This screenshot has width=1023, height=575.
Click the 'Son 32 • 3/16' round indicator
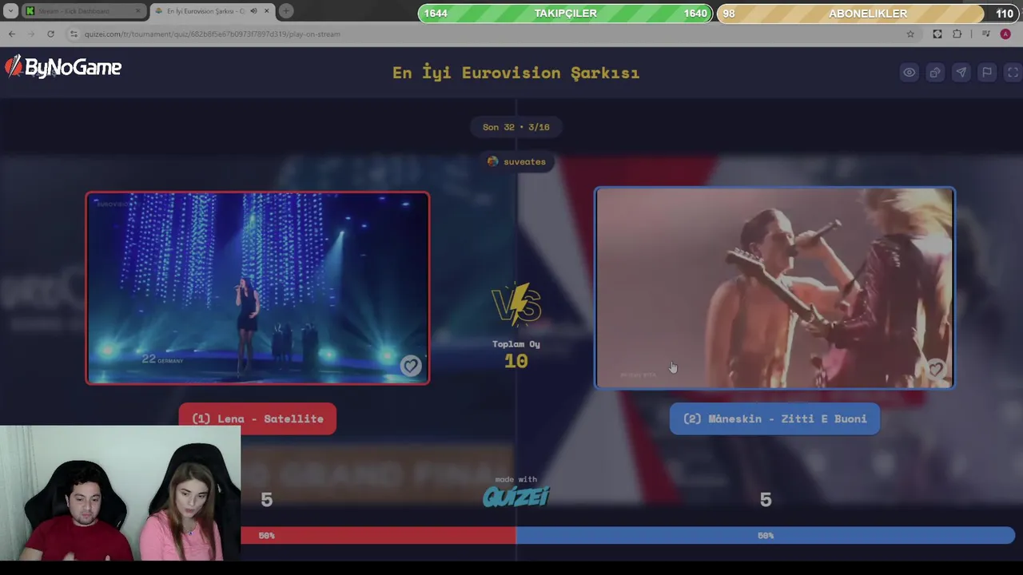(516, 127)
